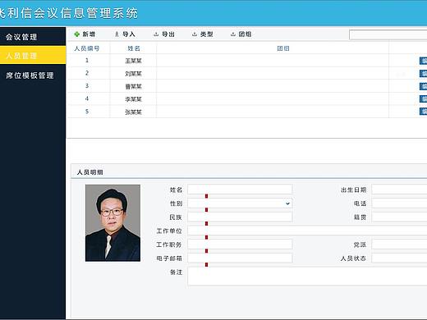This screenshot has height=320, width=427.
Task: Open the 性别 dropdown
Action: (240, 203)
